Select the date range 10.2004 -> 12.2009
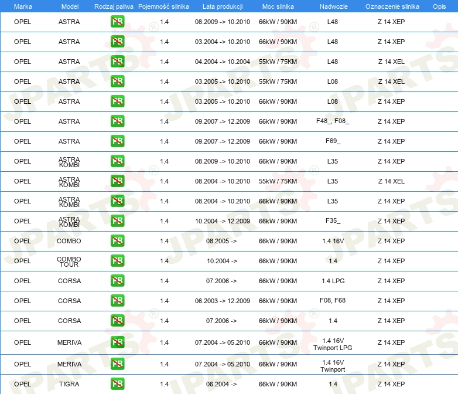The height and width of the screenshot is (394, 458). (x=223, y=221)
